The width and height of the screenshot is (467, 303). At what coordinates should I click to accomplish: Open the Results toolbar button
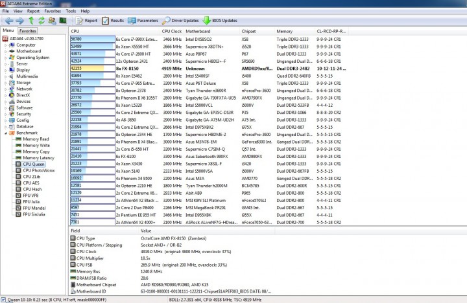coord(113,21)
